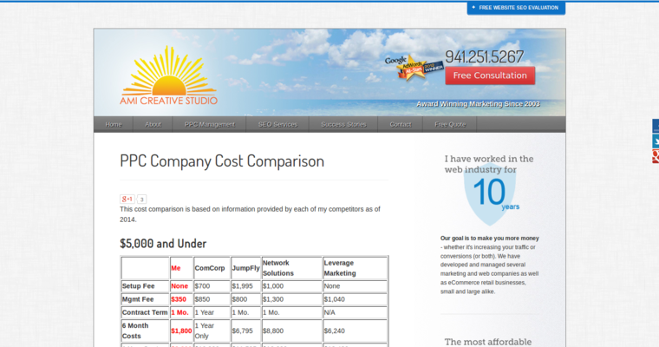This screenshot has height=347, width=659.
Task: Click the blue 10 years shield graphic
Action: (x=488, y=191)
